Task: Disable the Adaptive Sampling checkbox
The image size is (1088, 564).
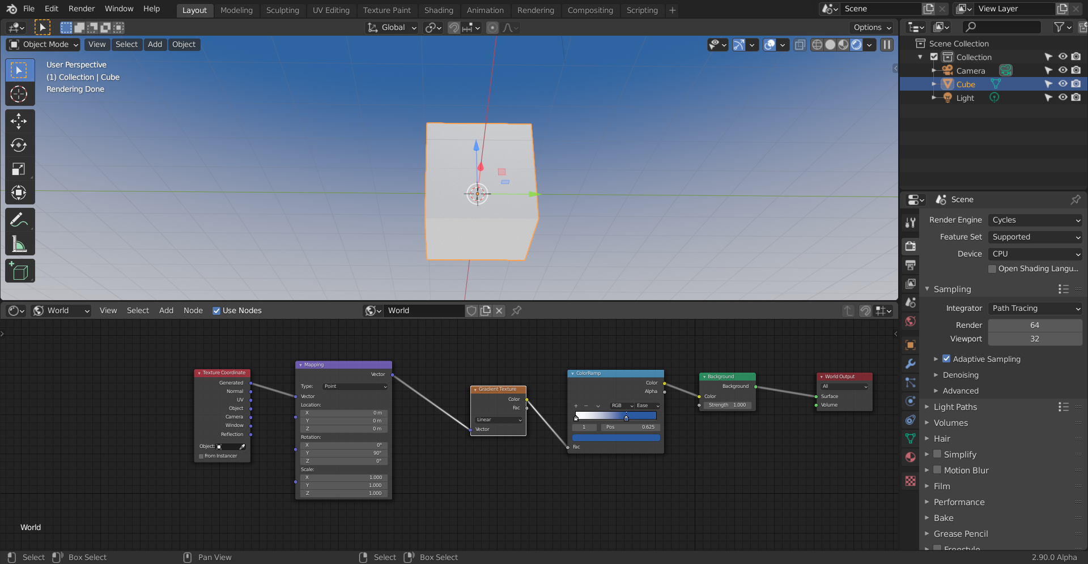Action: point(946,359)
